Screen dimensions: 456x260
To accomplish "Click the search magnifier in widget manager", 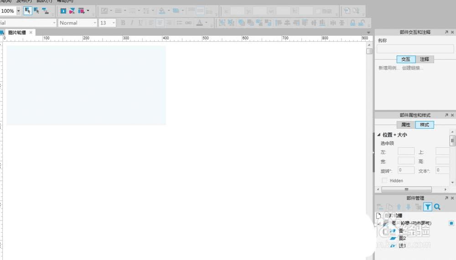I will (437, 207).
